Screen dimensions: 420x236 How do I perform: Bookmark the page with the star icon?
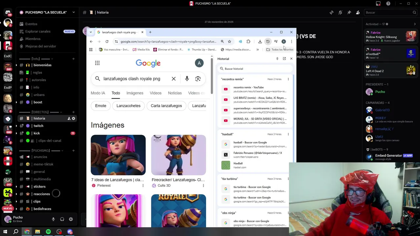(229, 42)
